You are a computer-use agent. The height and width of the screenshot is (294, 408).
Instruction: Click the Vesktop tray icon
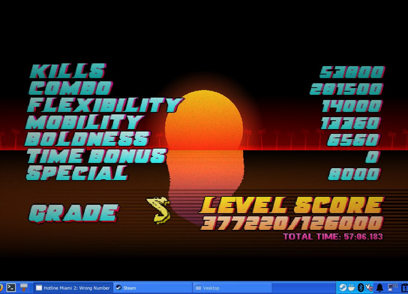click(x=369, y=288)
